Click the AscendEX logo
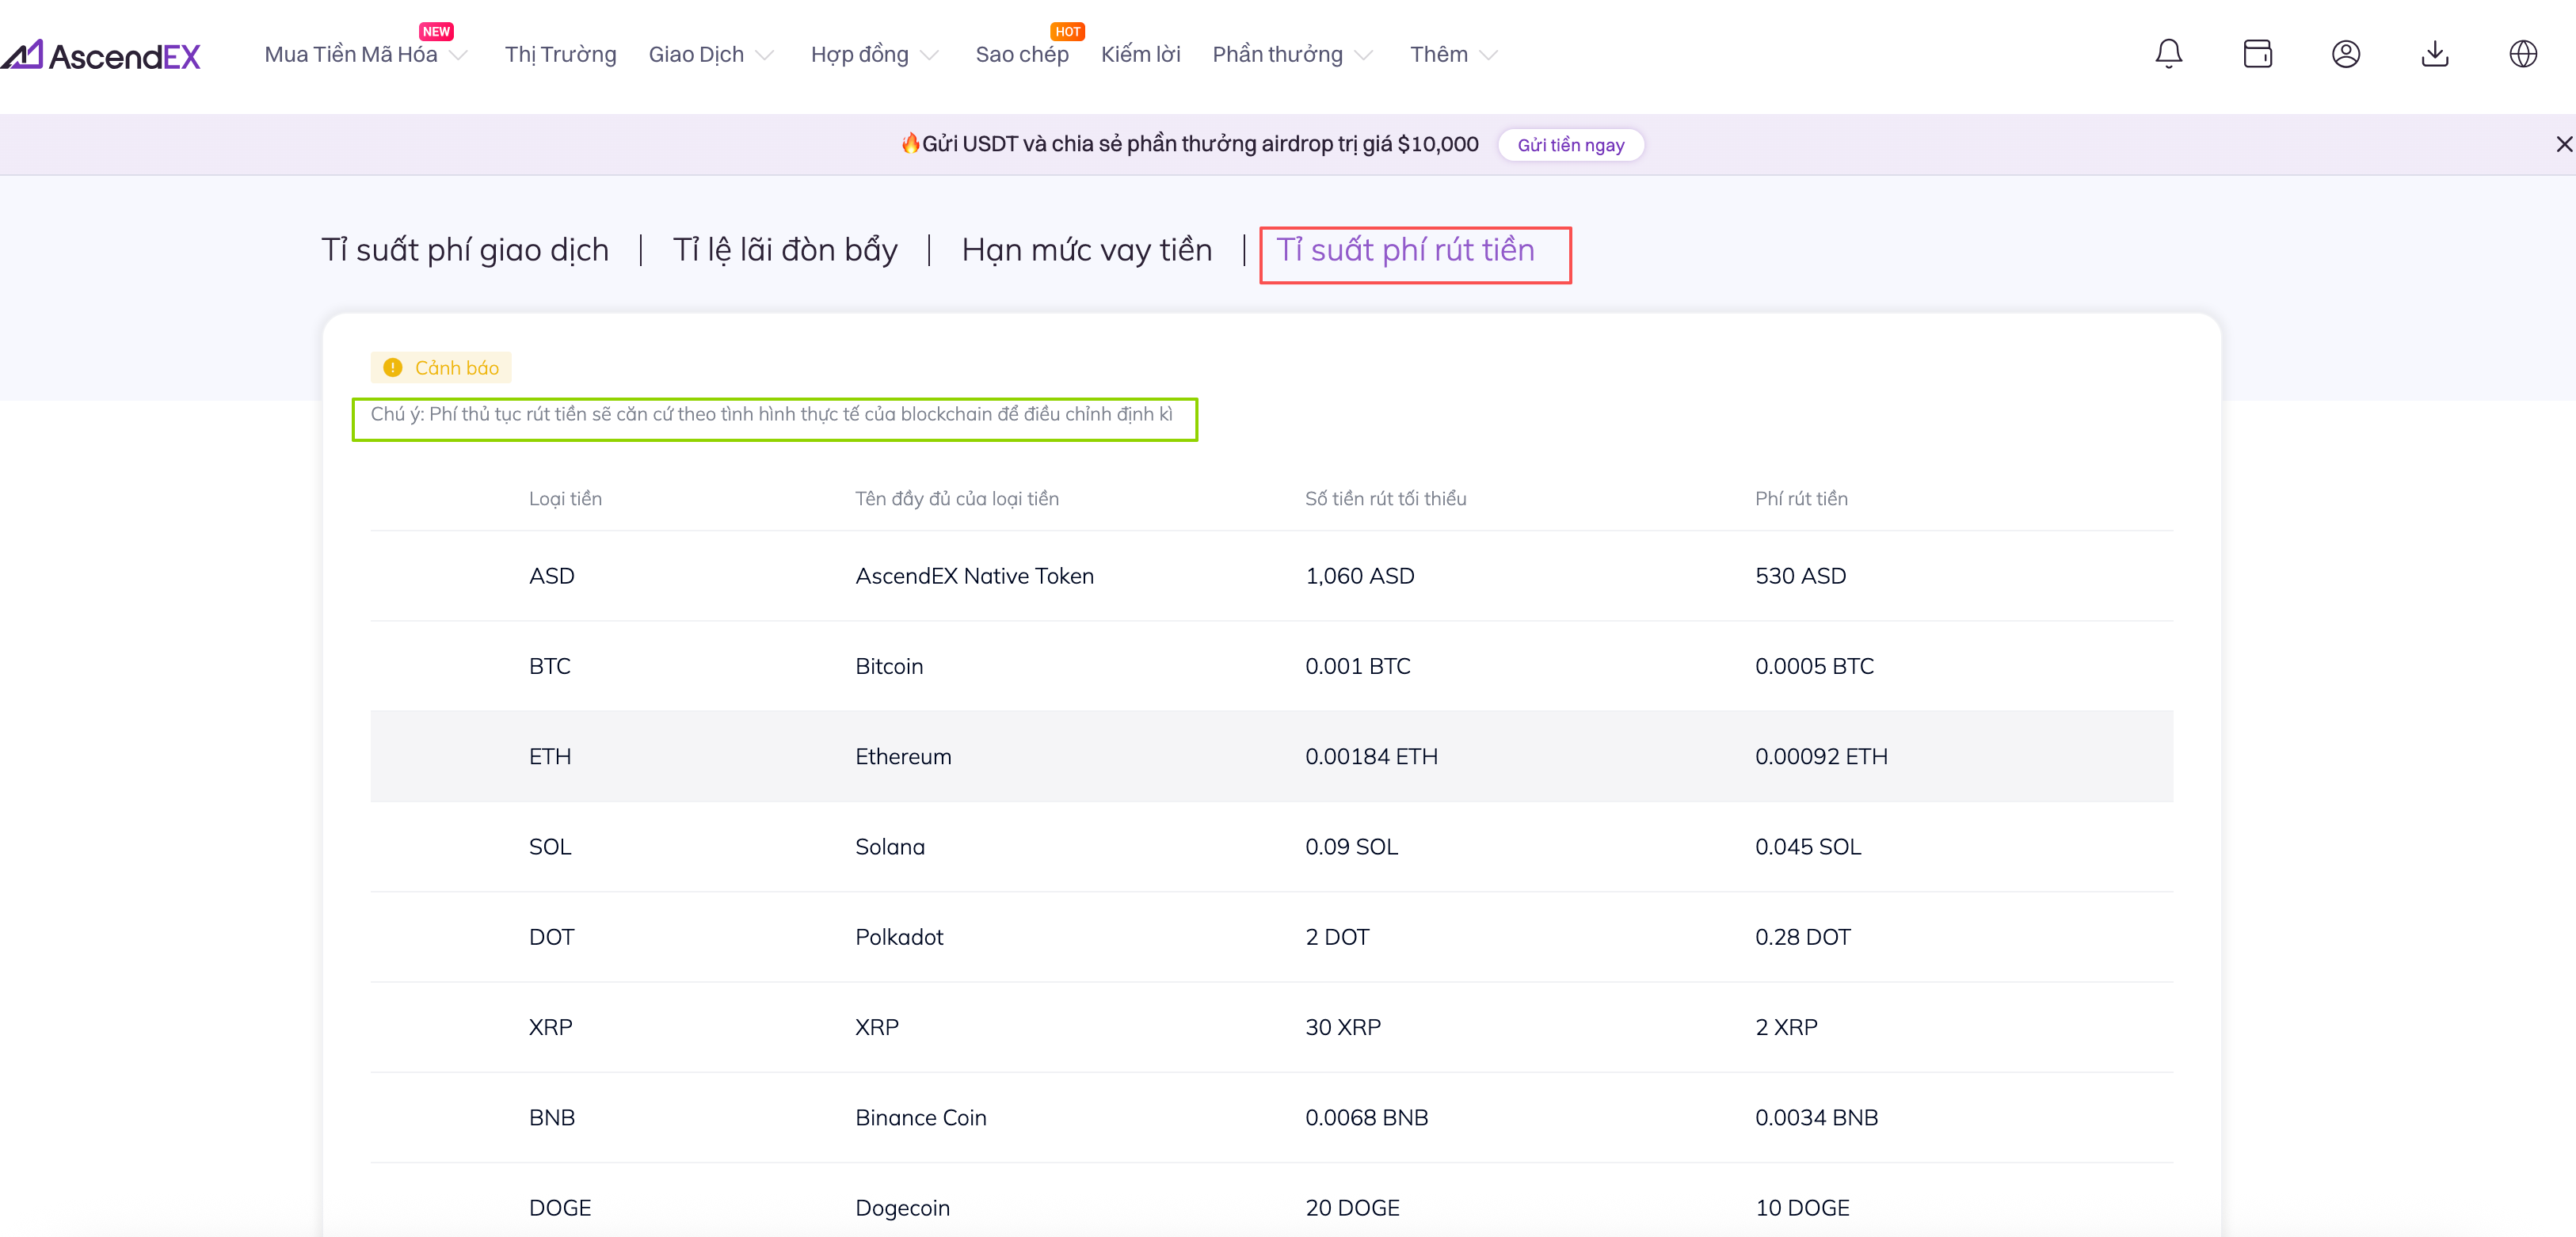Viewport: 2576px width, 1237px height. pyautogui.click(x=102, y=55)
